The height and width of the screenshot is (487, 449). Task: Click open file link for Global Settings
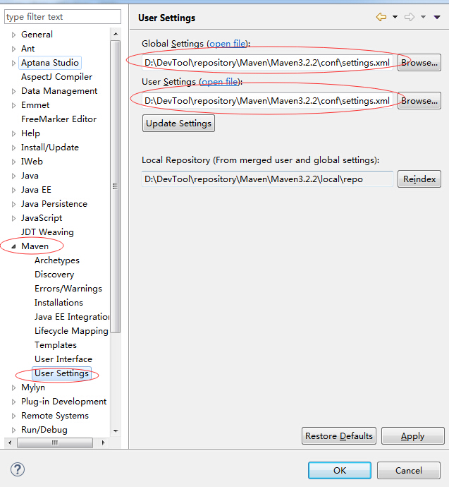227,44
